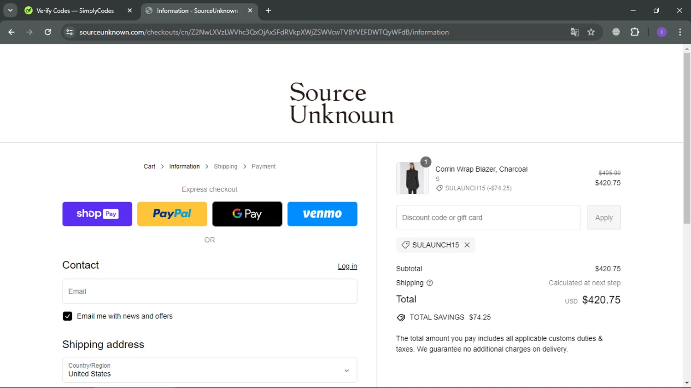The width and height of the screenshot is (691, 388).
Task: Click the page's vertical scrollbar
Action: (x=687, y=138)
